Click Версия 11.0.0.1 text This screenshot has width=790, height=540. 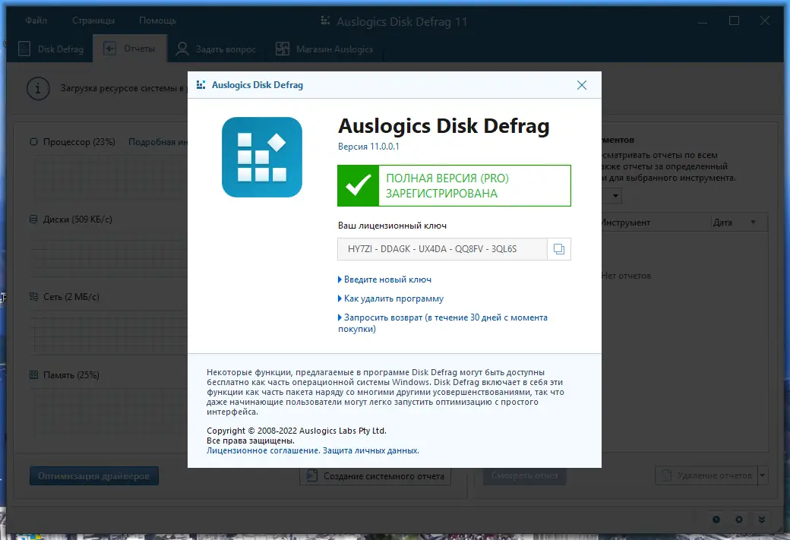(368, 147)
